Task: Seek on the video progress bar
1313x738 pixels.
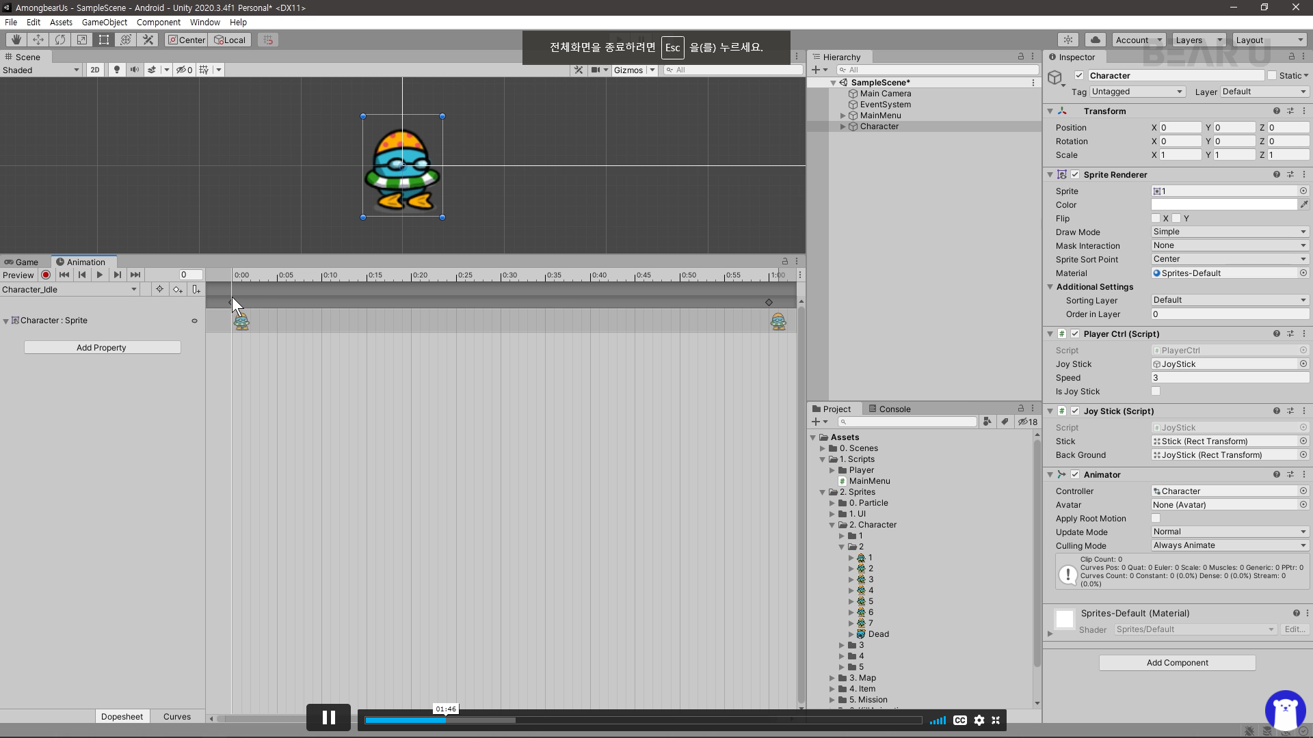Action: click(x=643, y=720)
